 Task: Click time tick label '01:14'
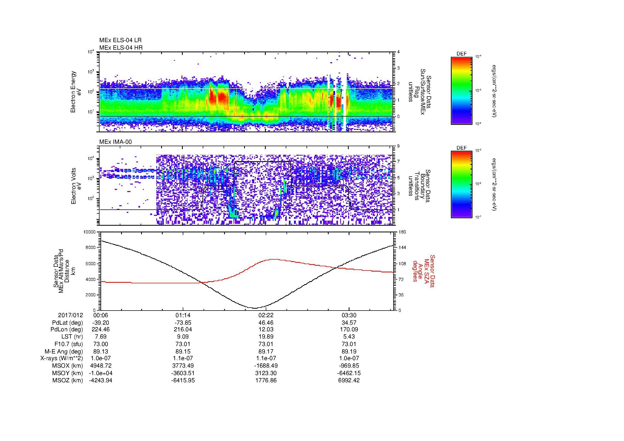[183, 315]
